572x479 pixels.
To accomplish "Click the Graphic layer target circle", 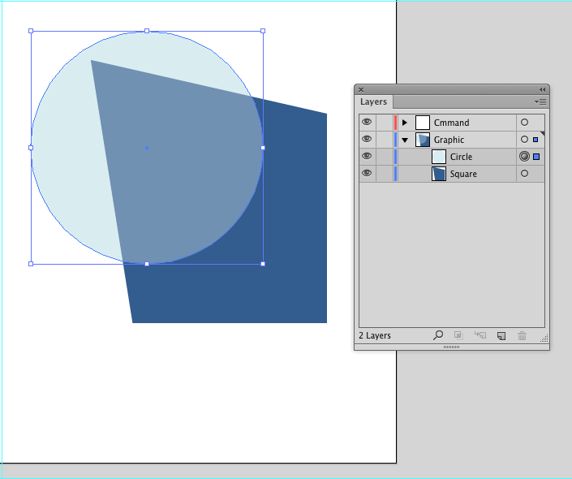I will [525, 140].
